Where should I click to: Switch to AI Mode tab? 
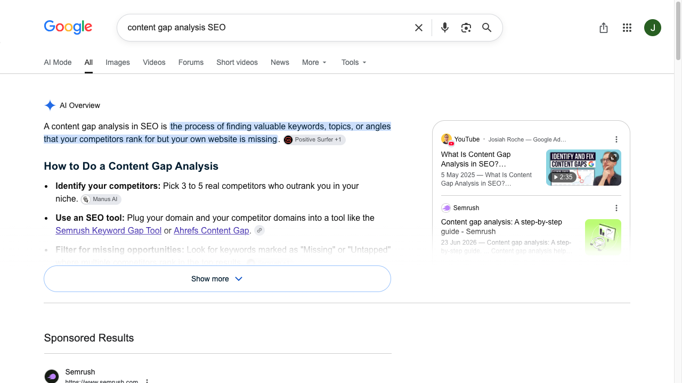58,62
